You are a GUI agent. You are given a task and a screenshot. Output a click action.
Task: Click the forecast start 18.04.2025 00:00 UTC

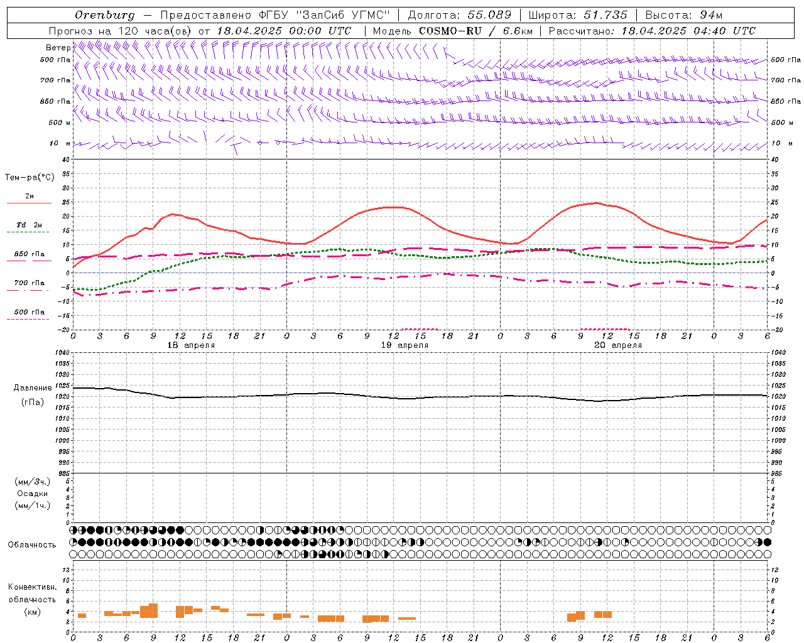point(284,31)
